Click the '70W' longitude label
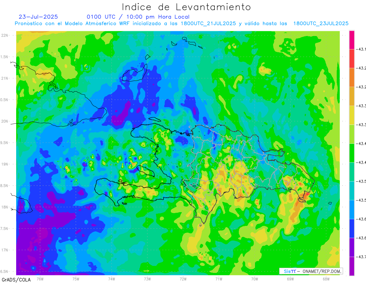Image resolution: width=366 pixels, height=283 pixels. [255, 279]
